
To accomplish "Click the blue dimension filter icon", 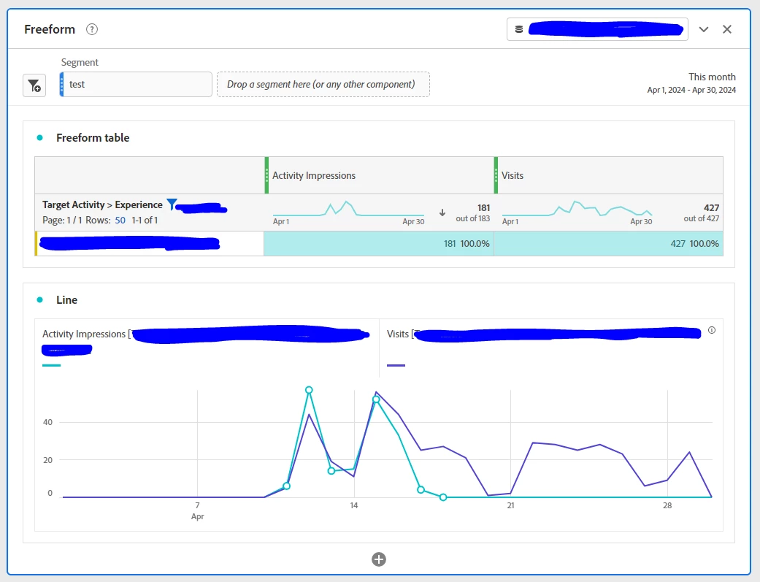I will tap(172, 204).
